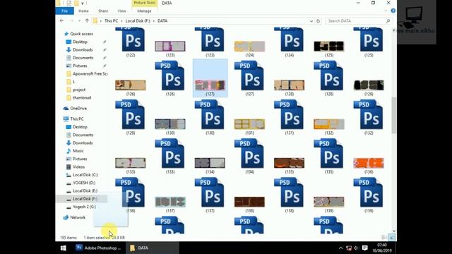Open Local Disk (E:) in the sidebar
The image size is (452, 254).
(85, 190)
